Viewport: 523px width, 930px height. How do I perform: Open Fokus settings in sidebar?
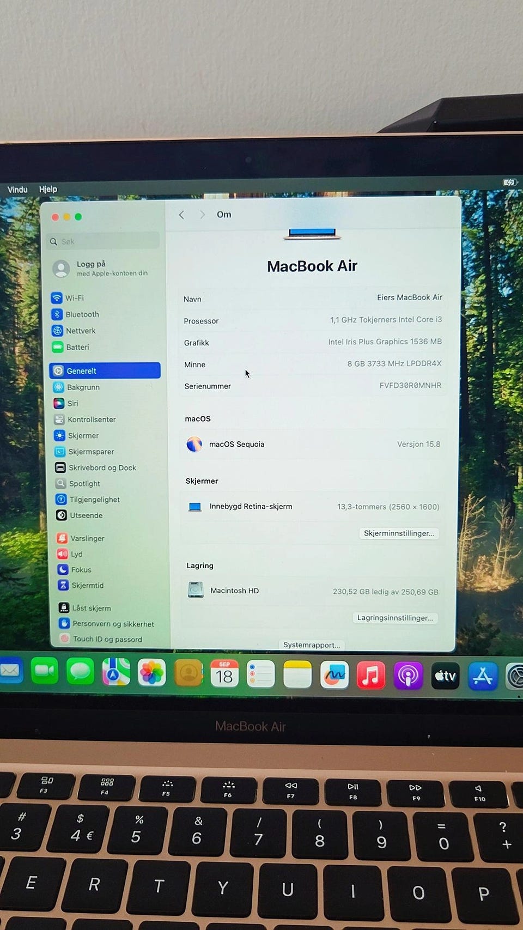click(75, 569)
